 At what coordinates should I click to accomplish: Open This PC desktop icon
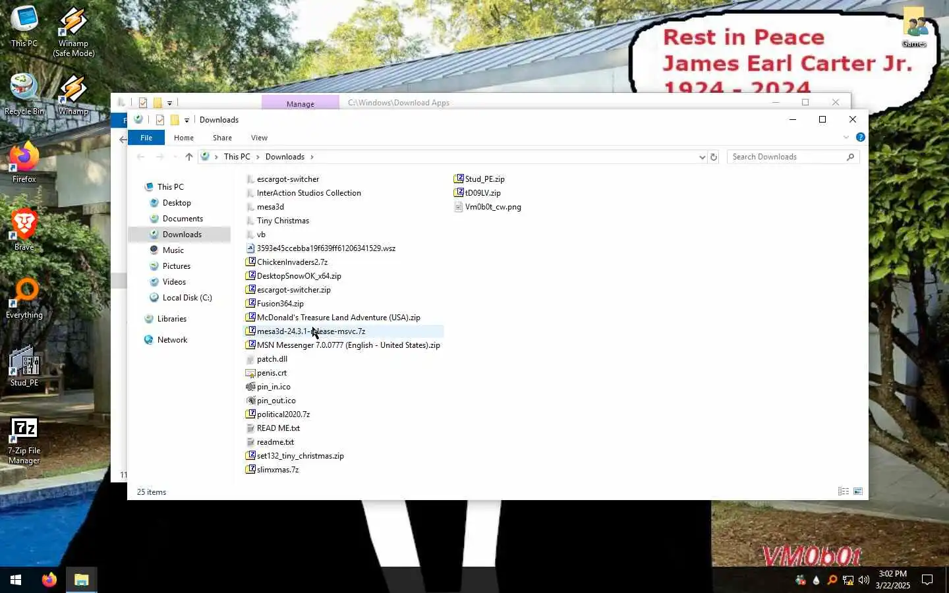pyautogui.click(x=24, y=26)
